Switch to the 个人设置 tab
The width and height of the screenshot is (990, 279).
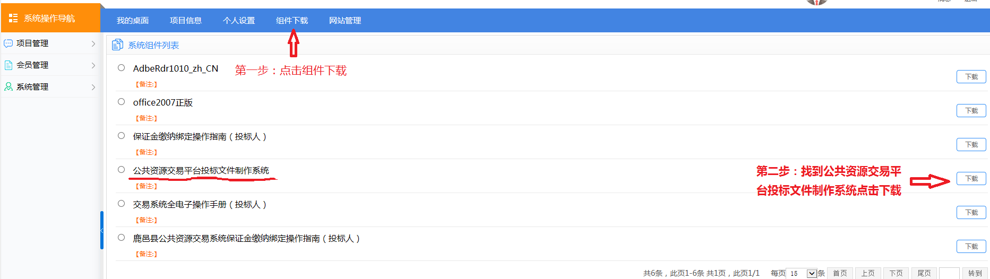239,21
